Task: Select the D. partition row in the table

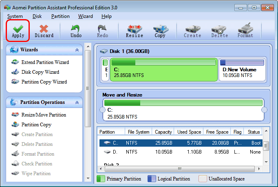Action: pos(181,152)
